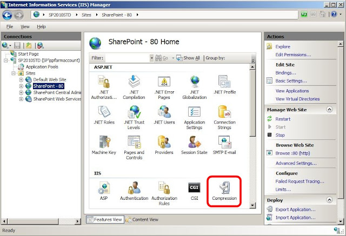Click inside the Filter input field
The image size is (346, 236).
pos(128,58)
